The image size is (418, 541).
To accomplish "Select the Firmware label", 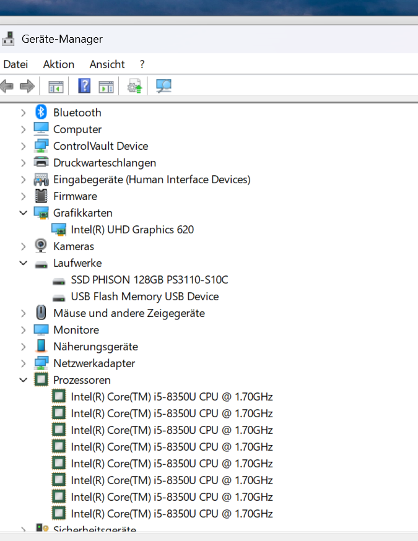I will pos(76,196).
